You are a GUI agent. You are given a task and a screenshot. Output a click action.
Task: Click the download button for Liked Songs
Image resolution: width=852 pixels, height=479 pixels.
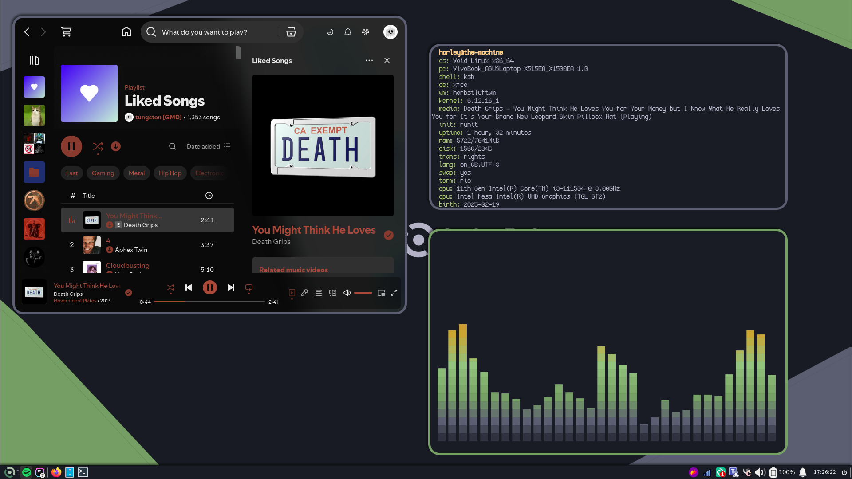tap(116, 146)
